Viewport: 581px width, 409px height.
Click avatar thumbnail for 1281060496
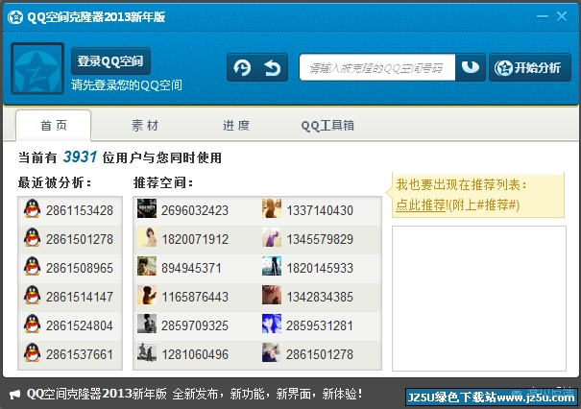point(147,352)
